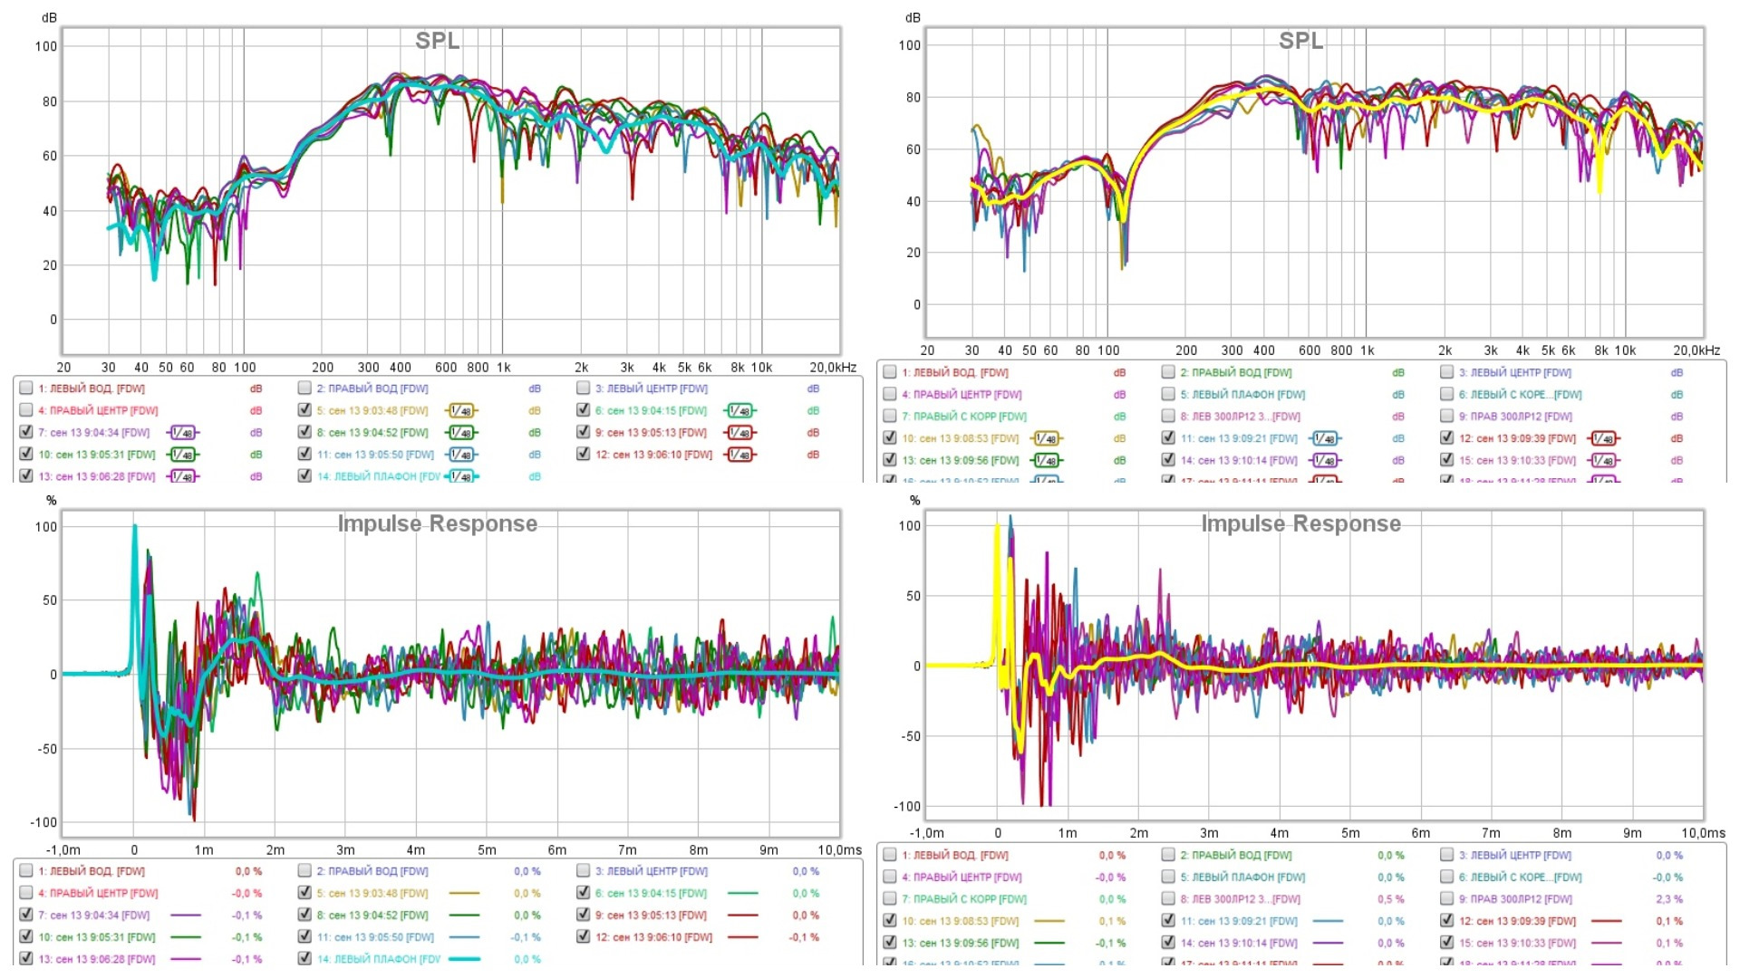
Task: Select label 13: сен 13 9:06:28 in SPL legend
Action: 96,476
